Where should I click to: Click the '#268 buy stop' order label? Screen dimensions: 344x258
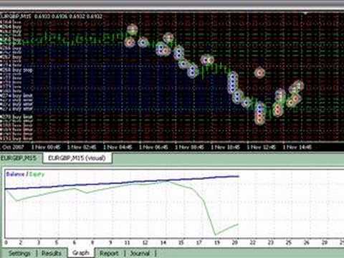click(16, 70)
